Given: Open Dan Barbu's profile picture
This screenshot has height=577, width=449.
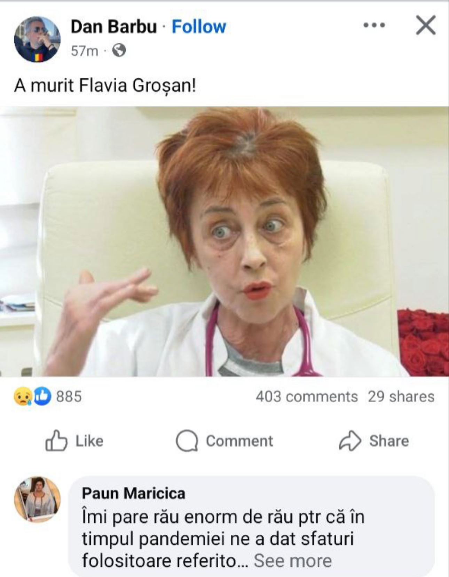Looking at the screenshot, I should [x=37, y=39].
